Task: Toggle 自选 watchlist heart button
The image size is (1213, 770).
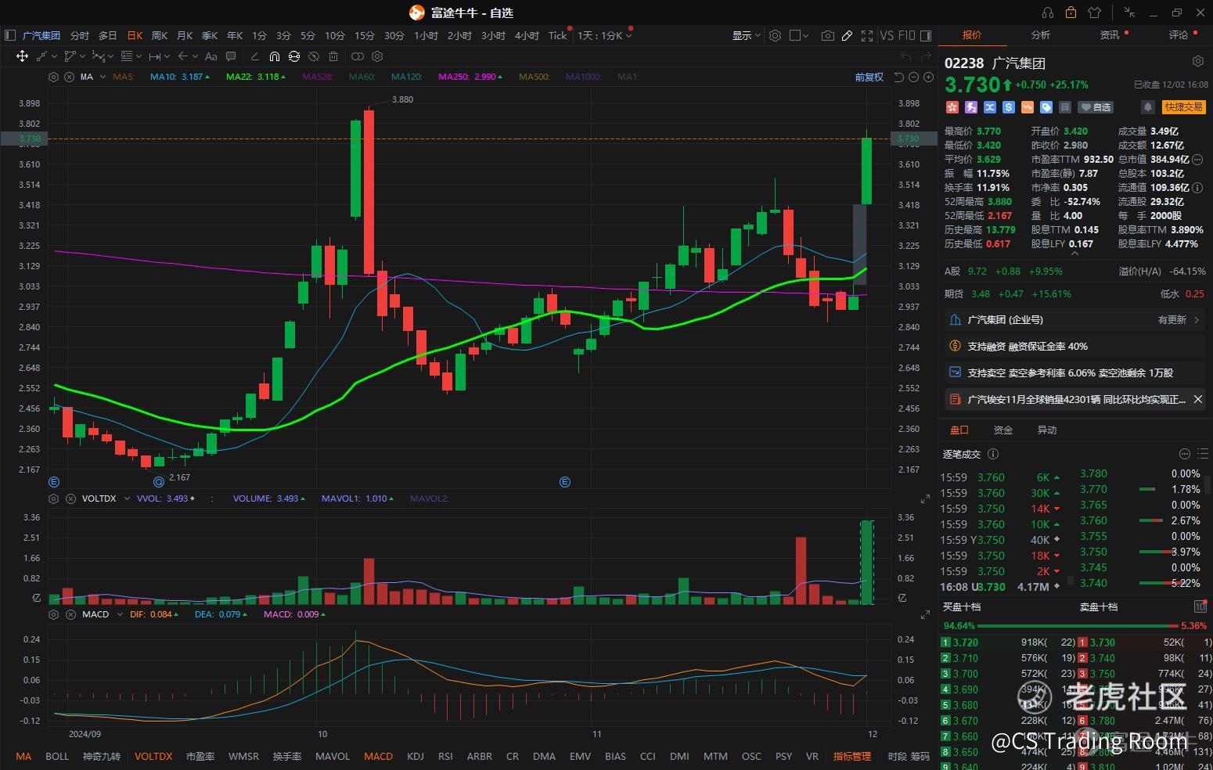Action: coord(1096,107)
